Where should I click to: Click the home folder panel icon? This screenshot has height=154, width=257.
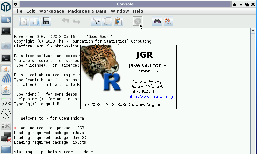6,46
